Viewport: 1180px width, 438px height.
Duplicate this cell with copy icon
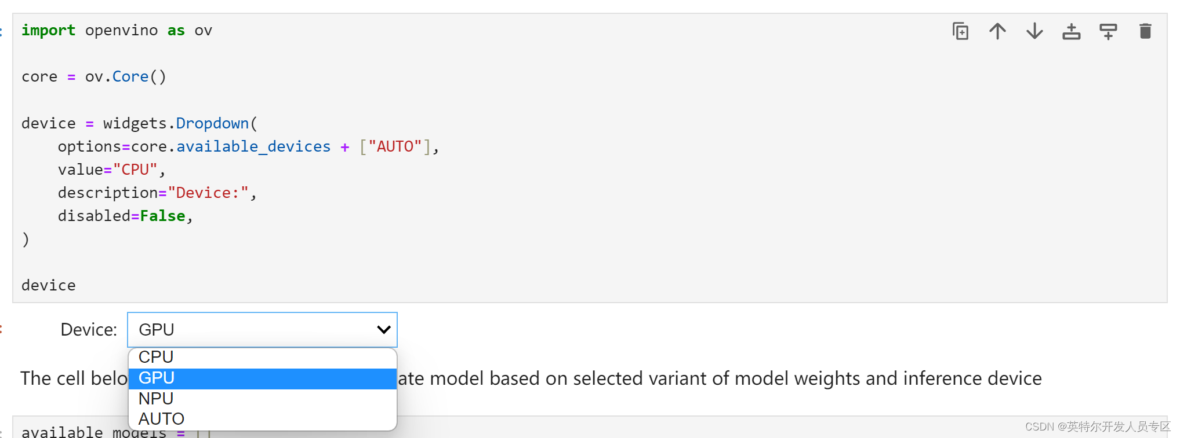(960, 31)
